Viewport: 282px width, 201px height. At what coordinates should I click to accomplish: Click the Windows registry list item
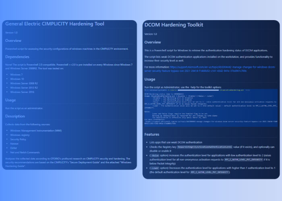pyautogui.click(x=20, y=135)
